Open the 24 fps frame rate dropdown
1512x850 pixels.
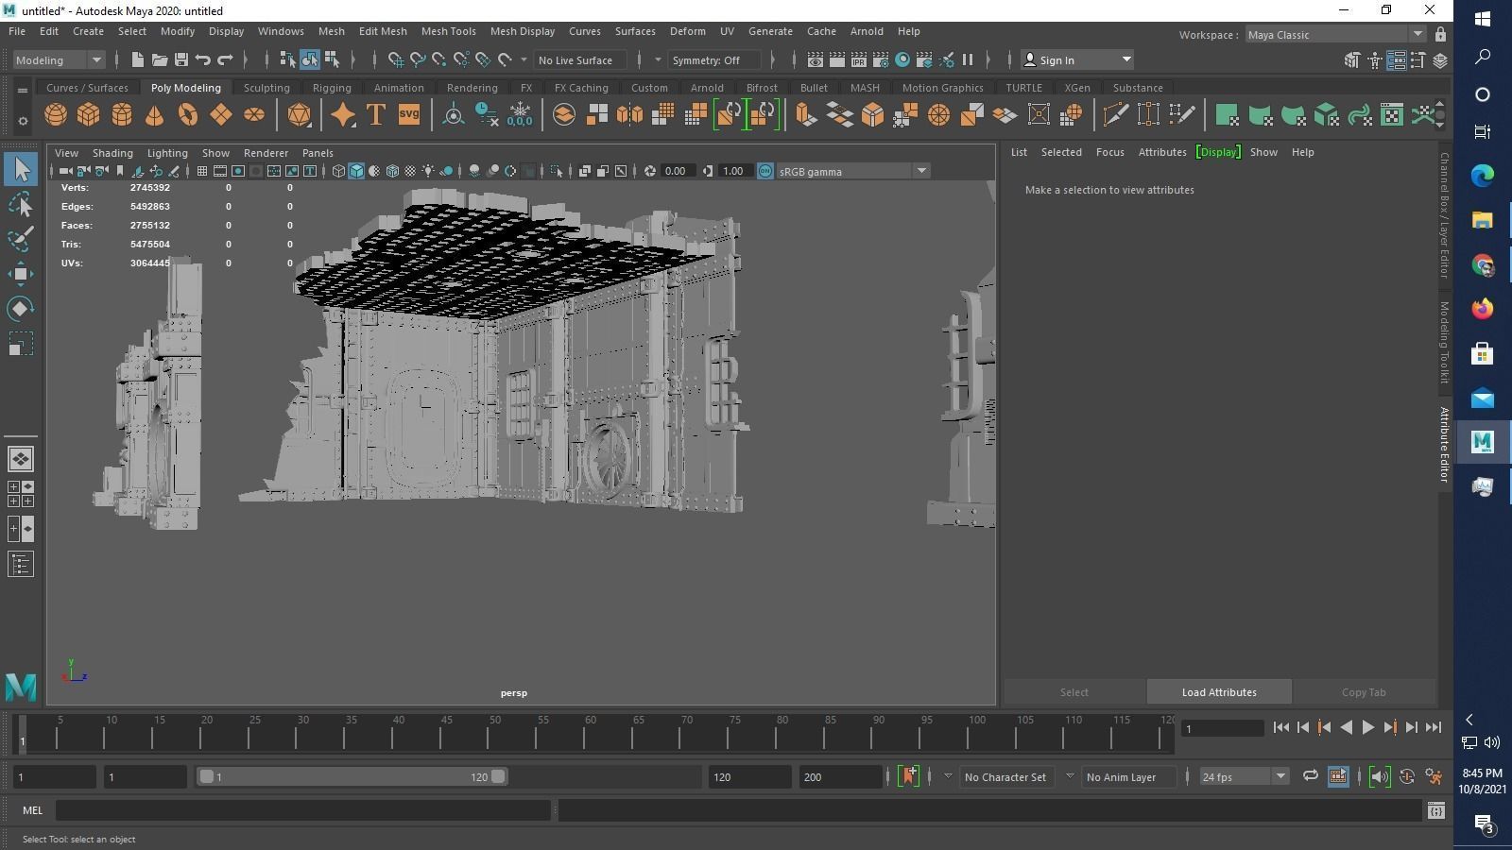click(x=1244, y=776)
